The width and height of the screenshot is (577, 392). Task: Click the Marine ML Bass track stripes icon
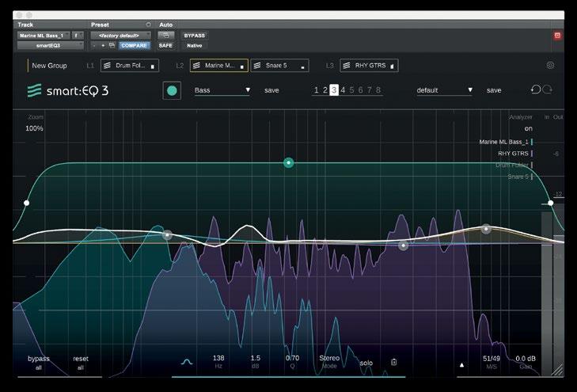pos(196,66)
